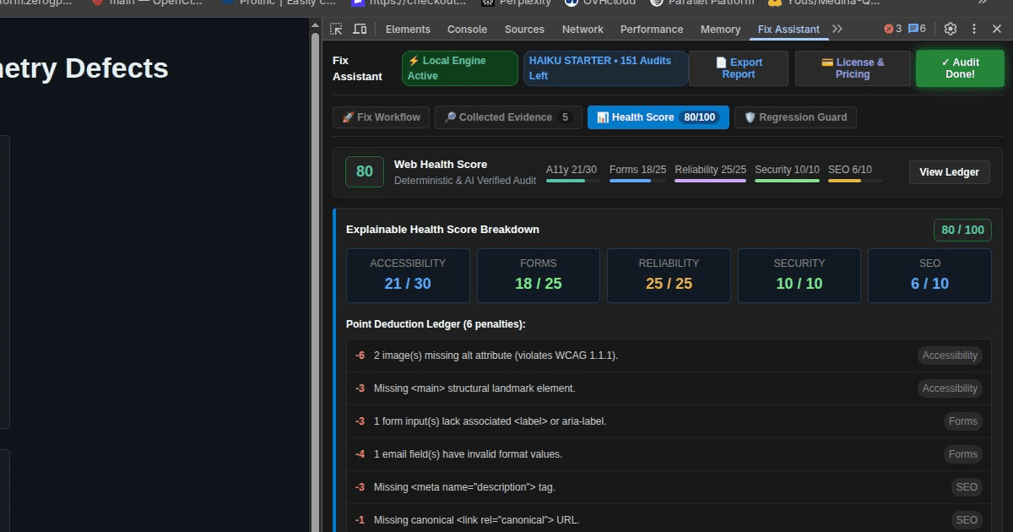Open the Collected Evidence tab
The width and height of the screenshot is (1013, 532).
click(x=508, y=117)
